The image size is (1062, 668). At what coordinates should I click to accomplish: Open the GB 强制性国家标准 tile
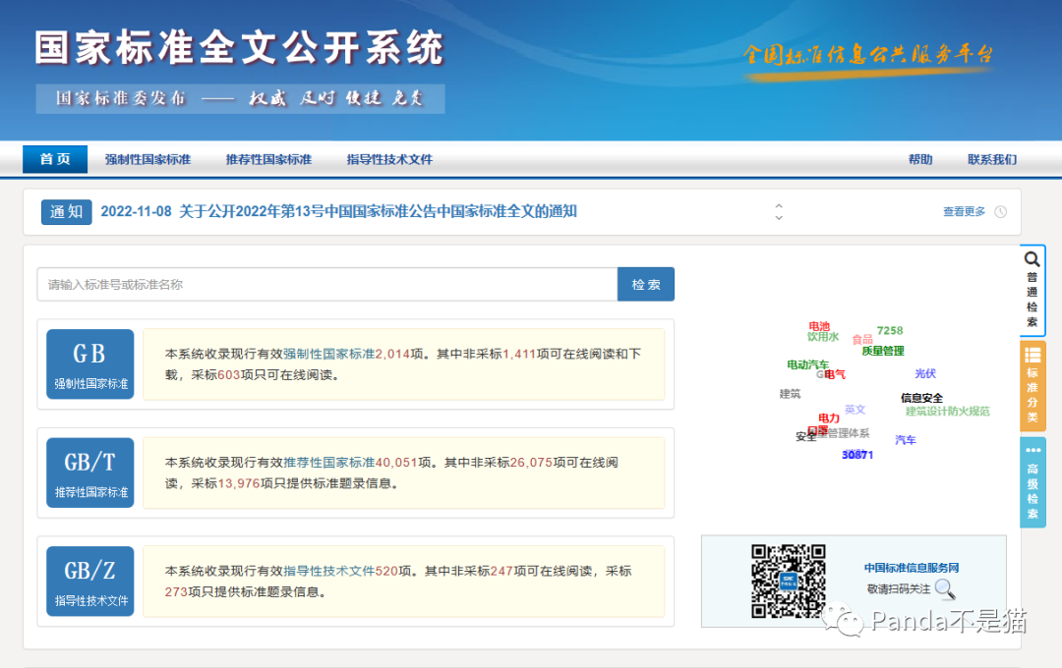tap(90, 364)
